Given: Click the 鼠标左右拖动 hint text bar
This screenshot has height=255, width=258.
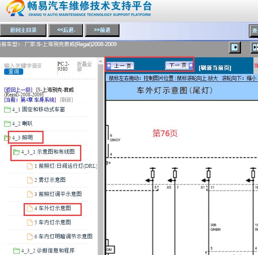Looking at the screenshot, I should pos(182,78).
